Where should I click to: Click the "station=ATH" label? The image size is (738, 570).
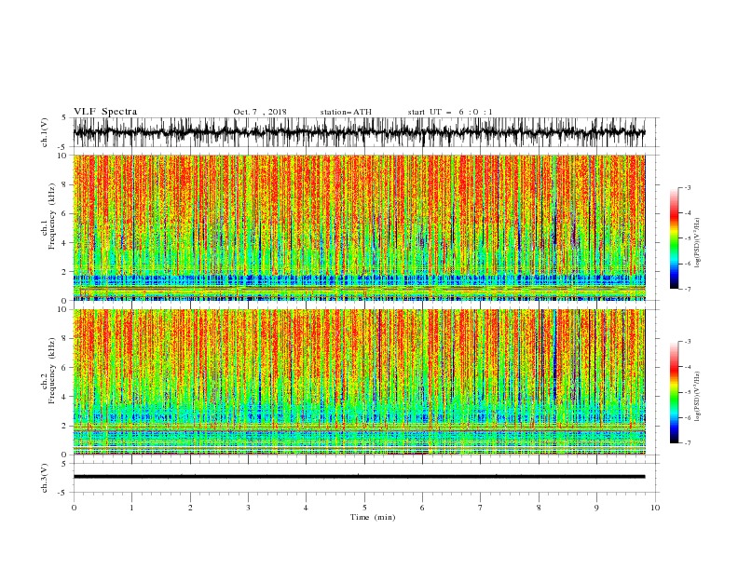346,112
